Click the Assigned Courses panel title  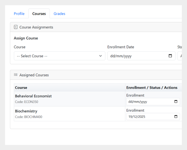pos(34,75)
